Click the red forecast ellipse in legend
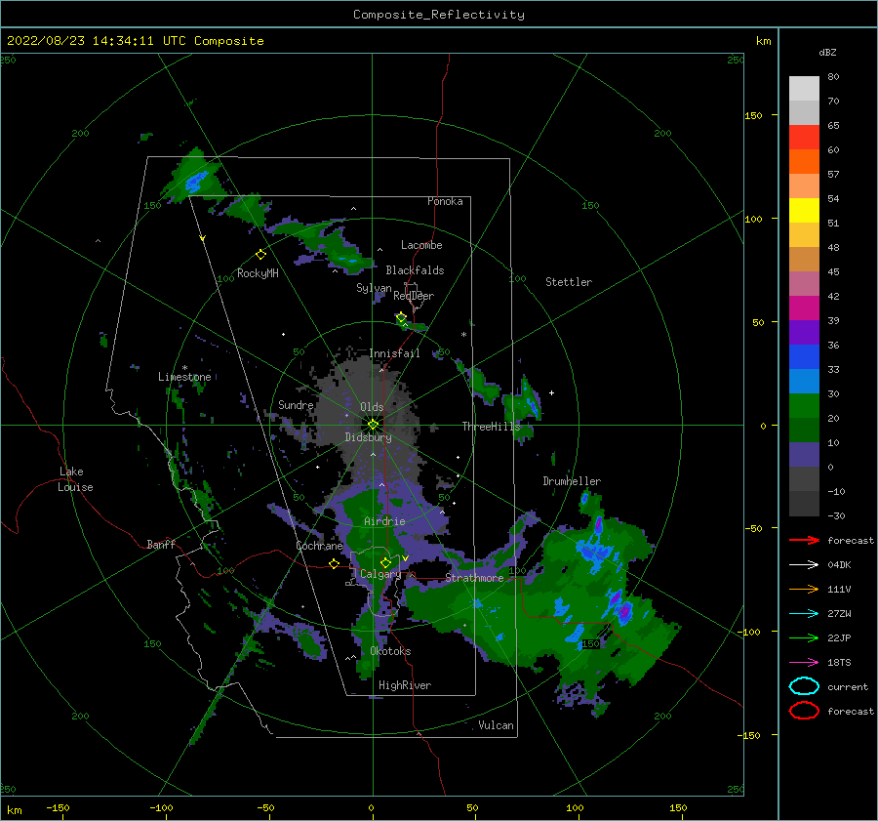Screen dimensions: 878x821 tap(804, 711)
